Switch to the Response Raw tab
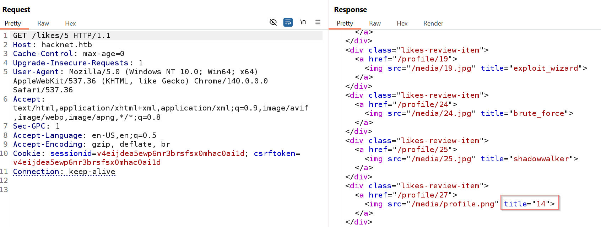The height and width of the screenshot is (227, 601). pyautogui.click(x=375, y=23)
